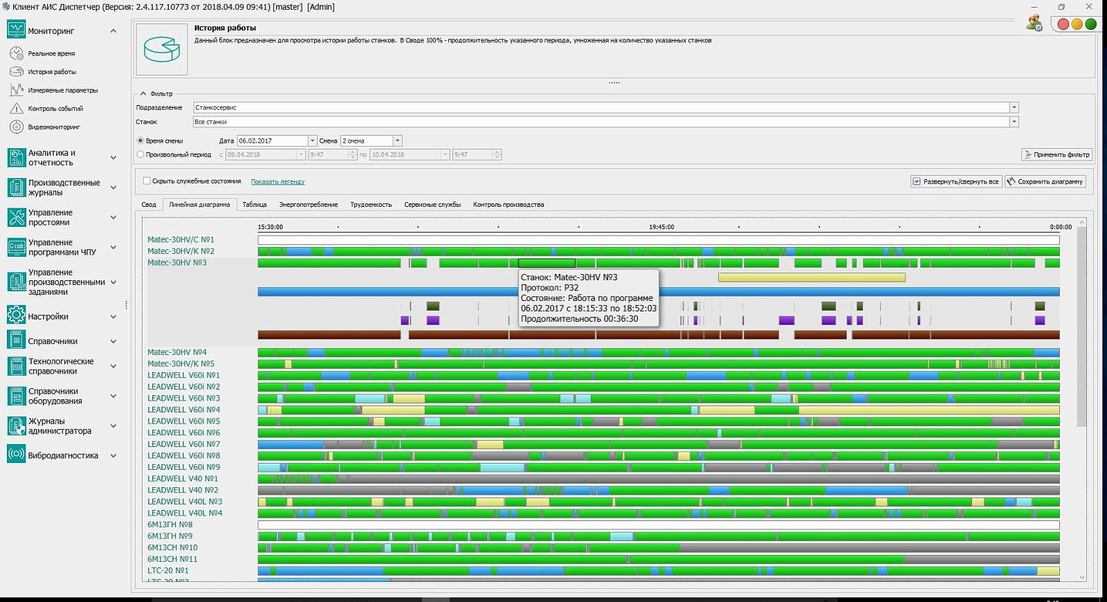Switch to the Контроль производства tab

[509, 205]
